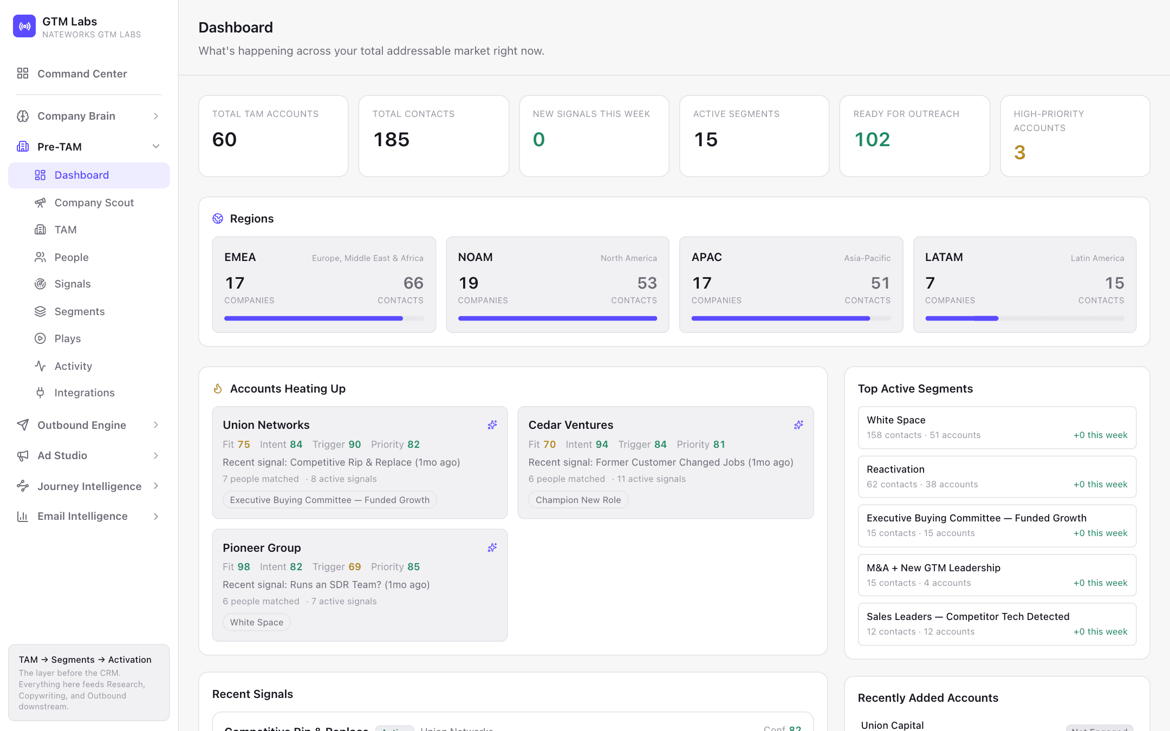The width and height of the screenshot is (1170, 731).
Task: Open Sales Leaders — Competitor Tech Detected segment
Action: click(x=997, y=624)
